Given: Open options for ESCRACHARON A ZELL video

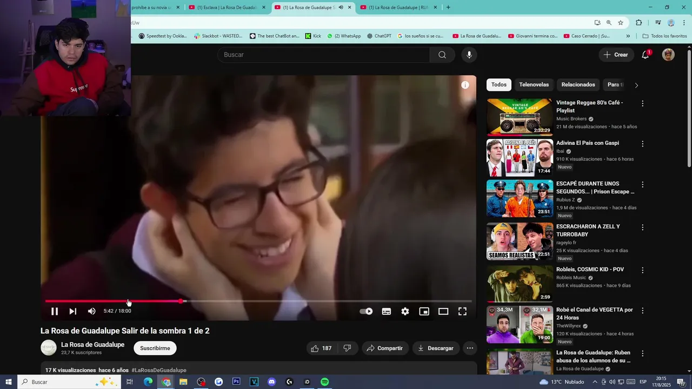Looking at the screenshot, I should pyautogui.click(x=642, y=227).
